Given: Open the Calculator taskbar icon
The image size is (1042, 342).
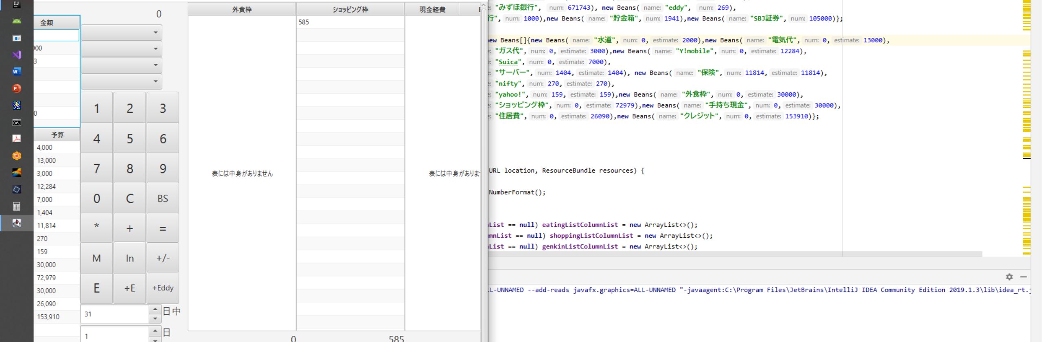Looking at the screenshot, I should [17, 206].
